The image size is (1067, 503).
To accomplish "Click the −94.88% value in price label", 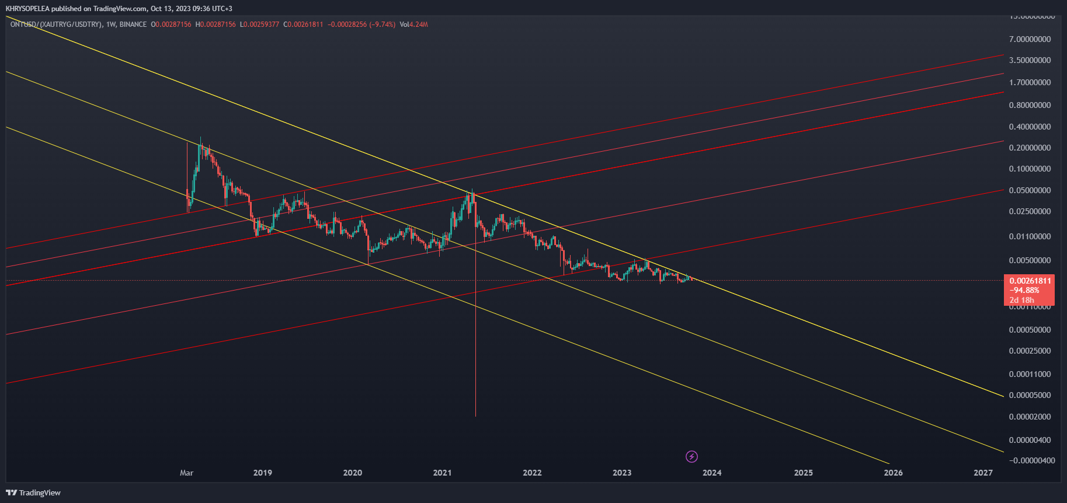I will coord(1025,290).
